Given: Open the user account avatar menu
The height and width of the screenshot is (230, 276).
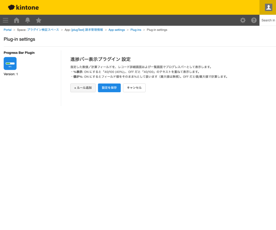Looking at the screenshot, I should [x=268, y=7].
